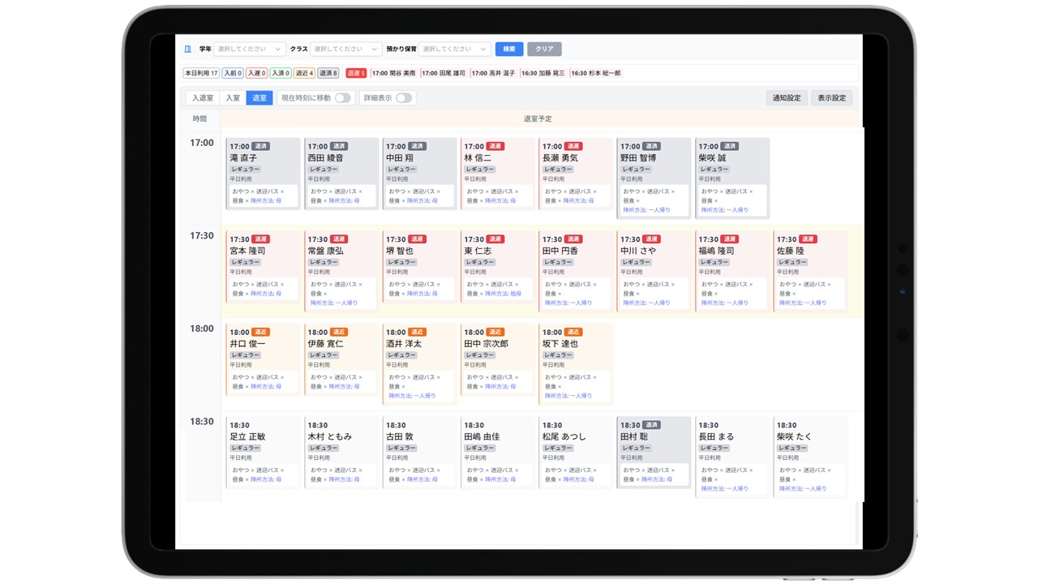
Task: Click the name 柴咲 たく
Action: coord(794,436)
